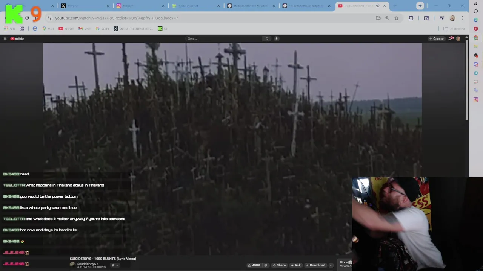Close the Instagram tab
This screenshot has height=271, width=483.
click(x=163, y=6)
